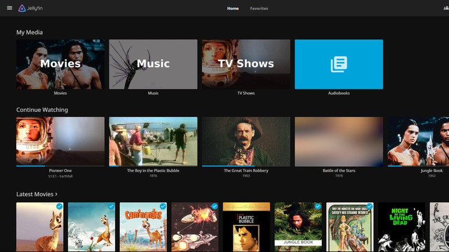Open the TV Shows library card

(x=246, y=64)
